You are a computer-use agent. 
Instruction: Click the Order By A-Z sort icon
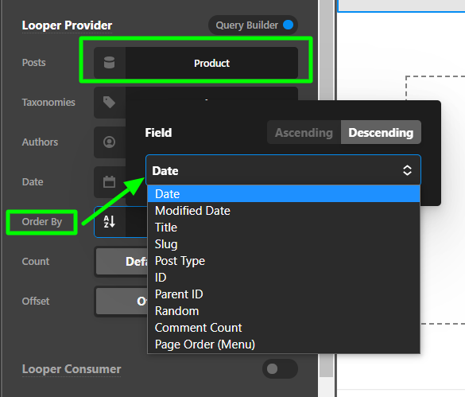pos(109,221)
